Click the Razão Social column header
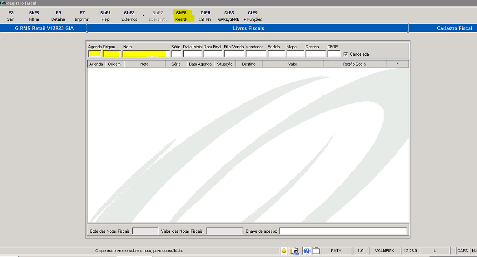Viewport: 477px width, 257px height. [x=355, y=64]
